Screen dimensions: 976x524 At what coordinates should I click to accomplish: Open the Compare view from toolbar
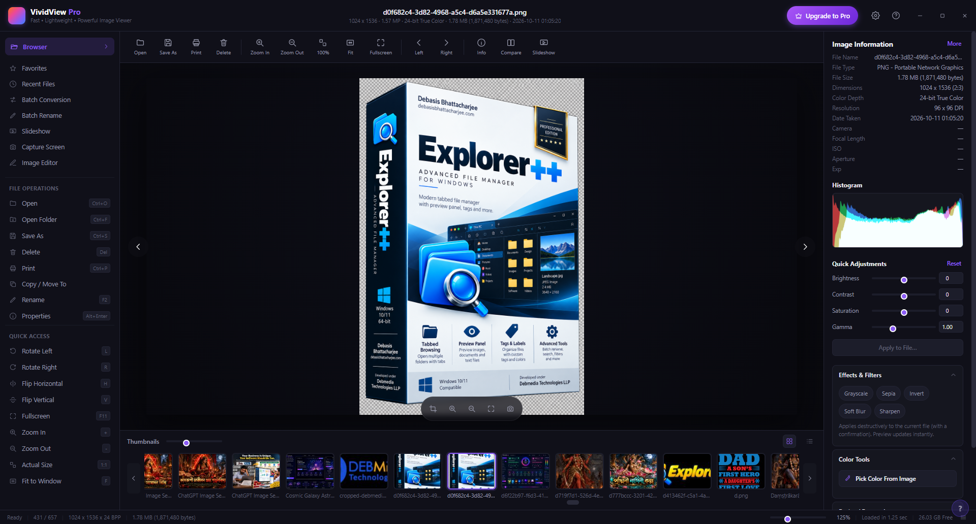click(x=511, y=47)
